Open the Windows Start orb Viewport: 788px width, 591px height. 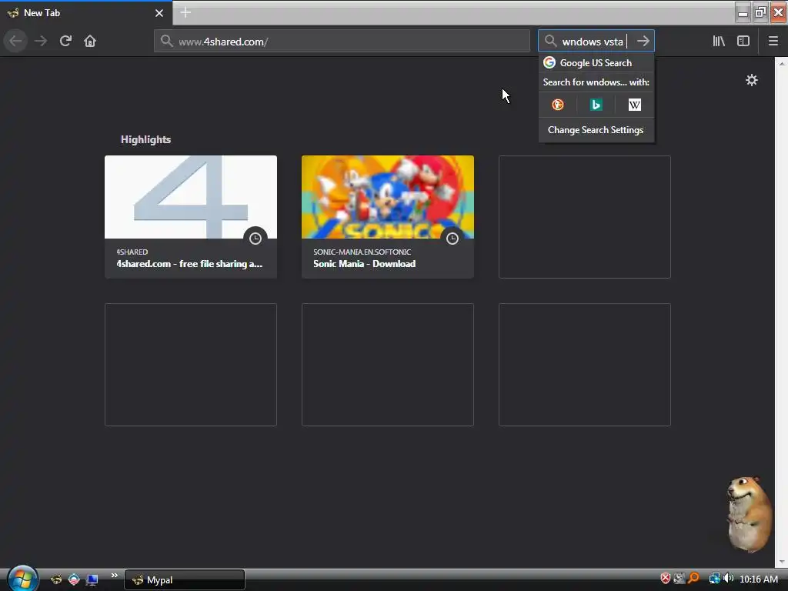(22, 579)
